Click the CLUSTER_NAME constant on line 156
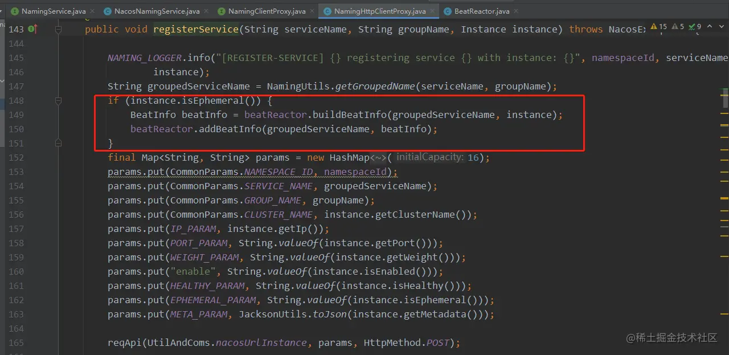Screen dimensions: 729x355 pyautogui.click(x=279, y=215)
